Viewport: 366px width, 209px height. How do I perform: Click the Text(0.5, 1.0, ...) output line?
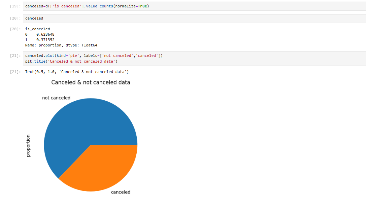[77, 72]
